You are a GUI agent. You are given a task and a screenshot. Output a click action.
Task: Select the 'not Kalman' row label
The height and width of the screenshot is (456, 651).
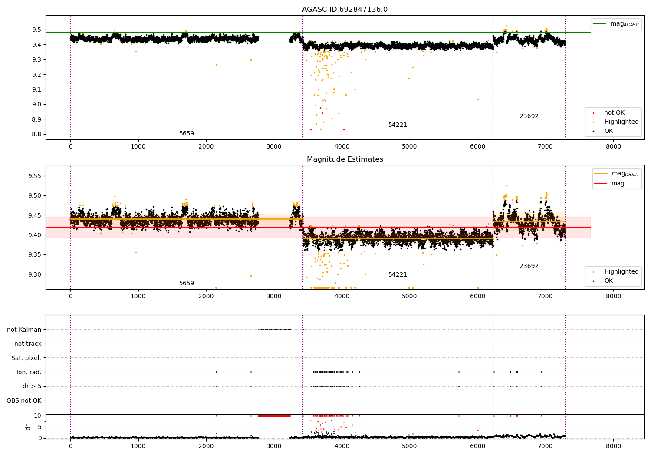click(x=24, y=330)
